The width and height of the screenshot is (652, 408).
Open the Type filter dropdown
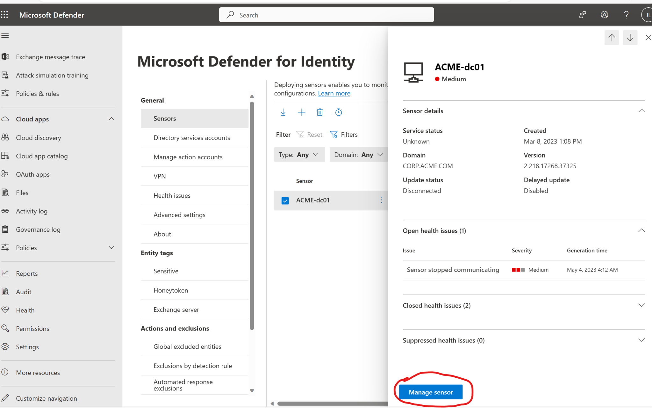tap(299, 154)
